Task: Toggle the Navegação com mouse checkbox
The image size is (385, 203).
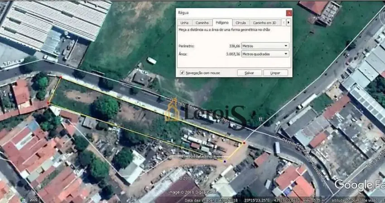Action: [x=182, y=73]
